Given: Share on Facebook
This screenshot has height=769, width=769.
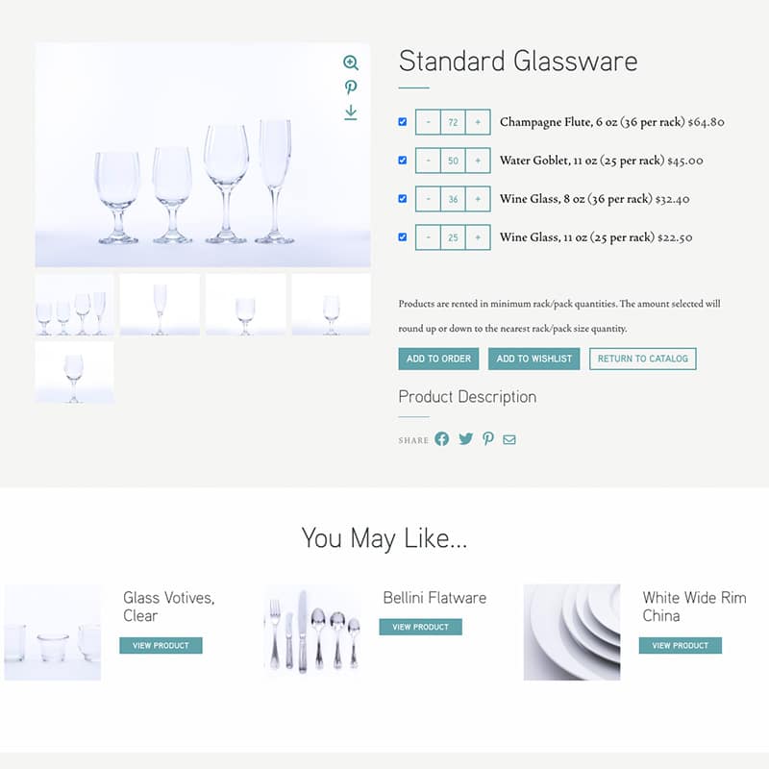Looking at the screenshot, I should 441,438.
